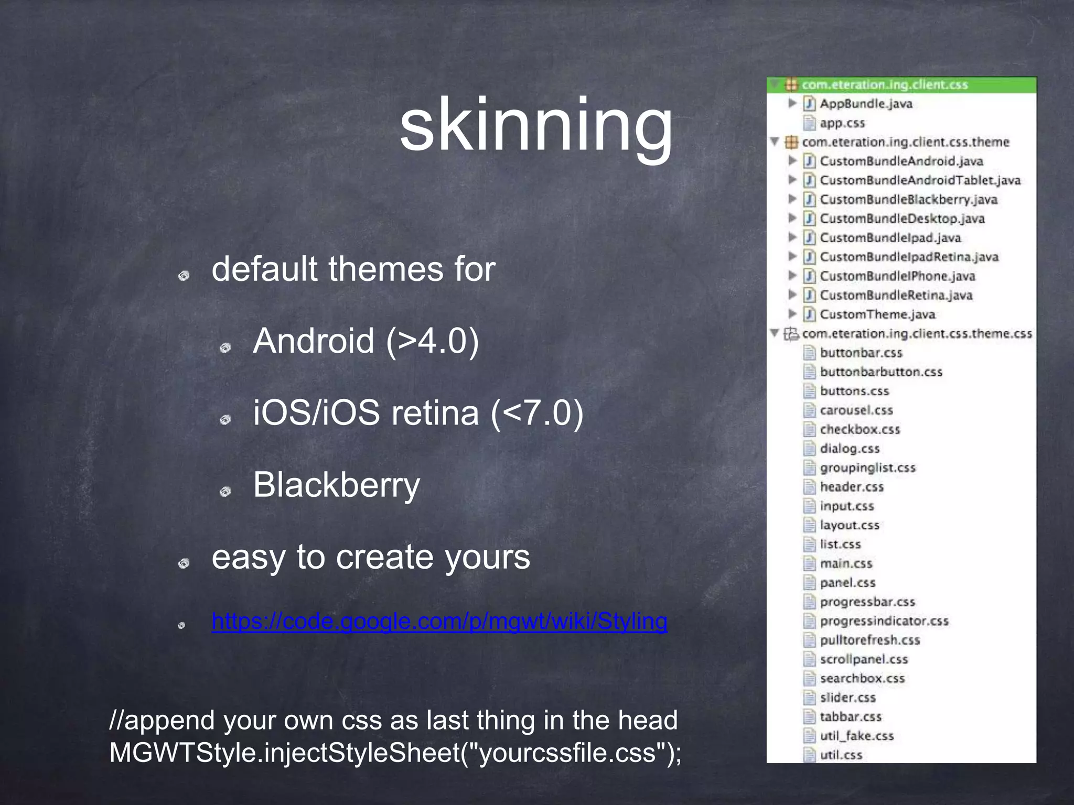Image resolution: width=1074 pixels, height=805 pixels.
Task: Click the groupinglist.css file icon
Action: point(810,467)
